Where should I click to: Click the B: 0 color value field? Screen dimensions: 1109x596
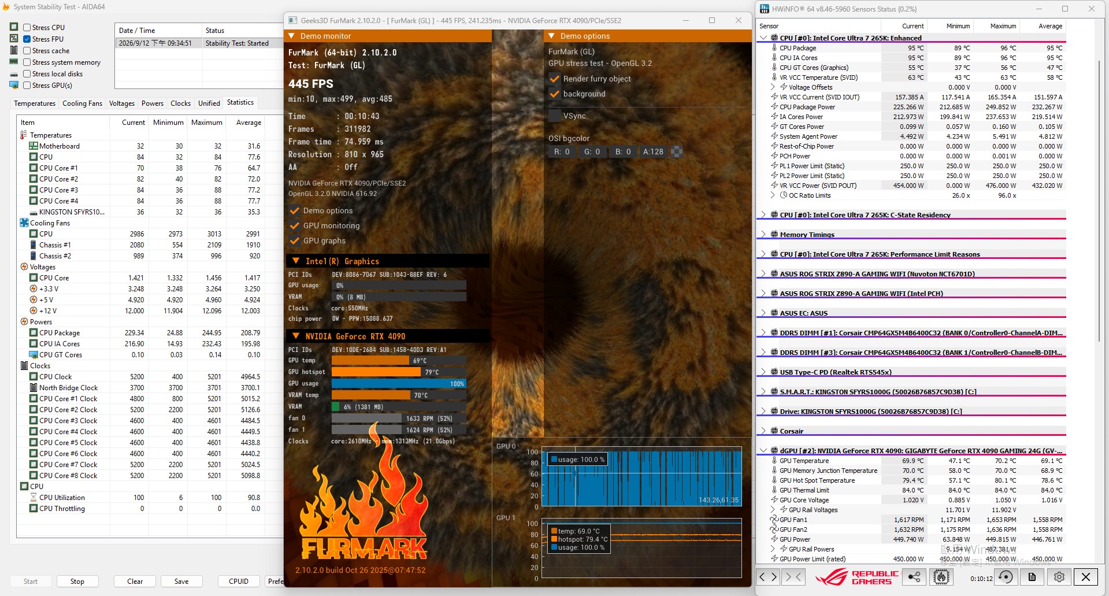pos(623,151)
